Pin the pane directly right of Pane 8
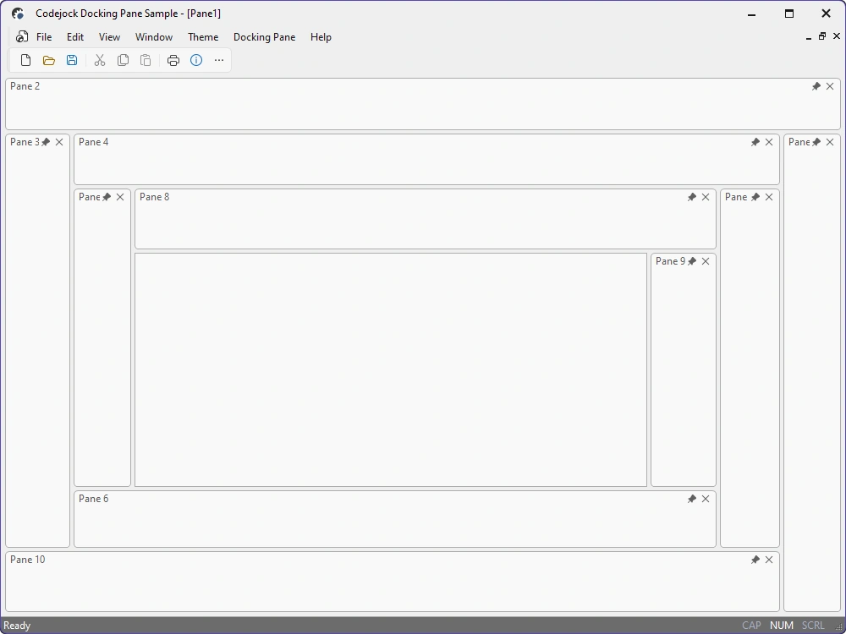 pos(755,197)
